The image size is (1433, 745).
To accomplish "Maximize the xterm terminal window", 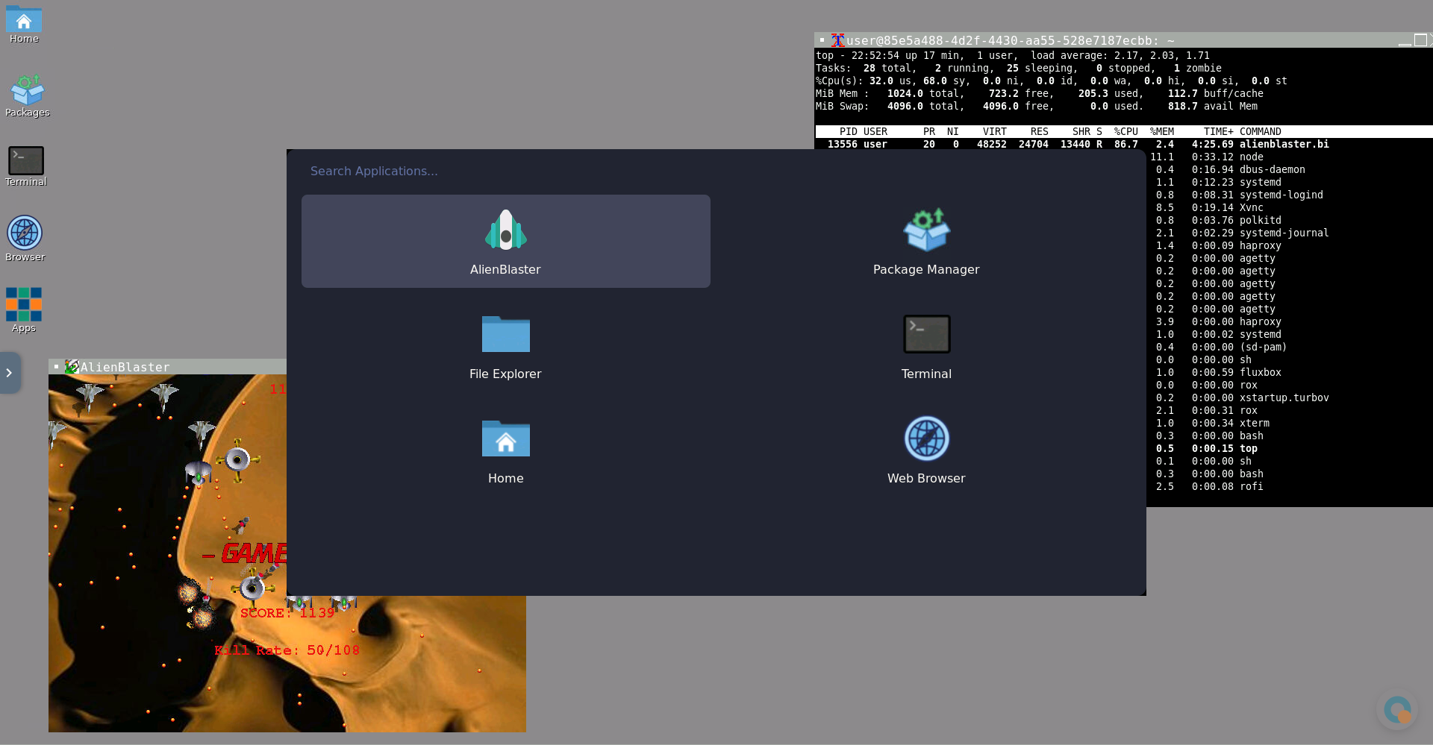I will click(1420, 40).
